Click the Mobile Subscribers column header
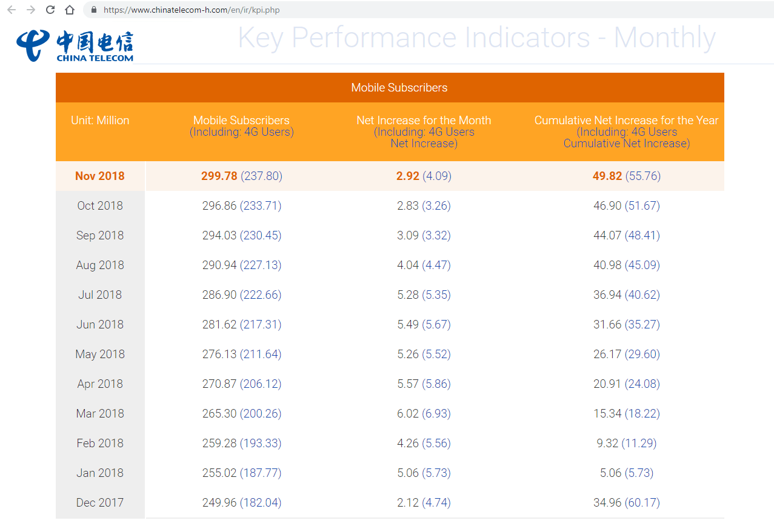Viewport: 774px width, 526px height. 241,121
